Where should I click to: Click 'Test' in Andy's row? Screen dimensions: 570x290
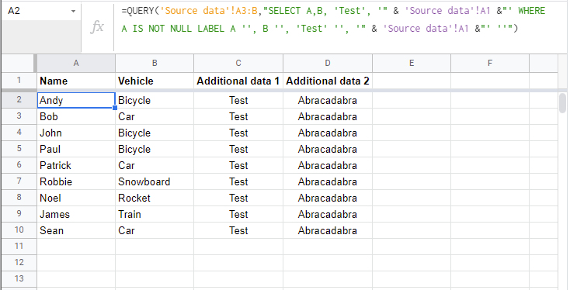[x=238, y=100]
